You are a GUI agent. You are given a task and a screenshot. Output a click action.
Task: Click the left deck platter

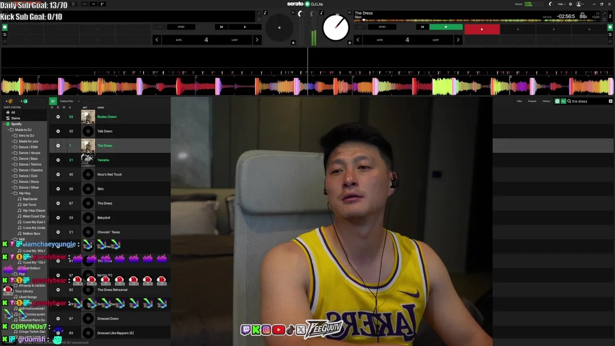point(279,27)
